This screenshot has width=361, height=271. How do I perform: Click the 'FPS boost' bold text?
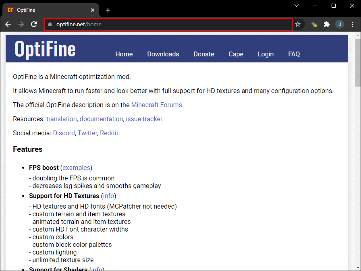44,168
